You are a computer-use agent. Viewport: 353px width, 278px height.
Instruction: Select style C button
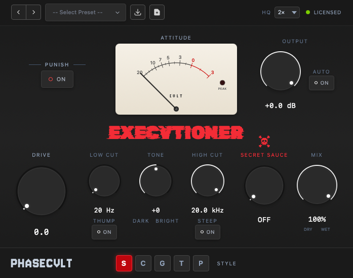point(143,263)
